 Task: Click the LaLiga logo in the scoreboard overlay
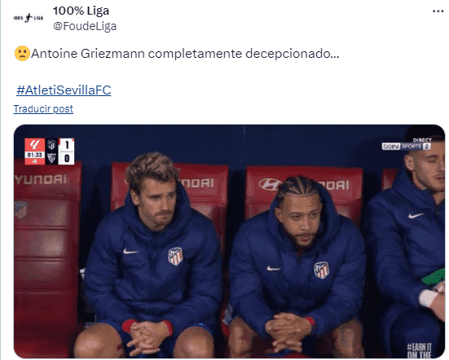35,145
